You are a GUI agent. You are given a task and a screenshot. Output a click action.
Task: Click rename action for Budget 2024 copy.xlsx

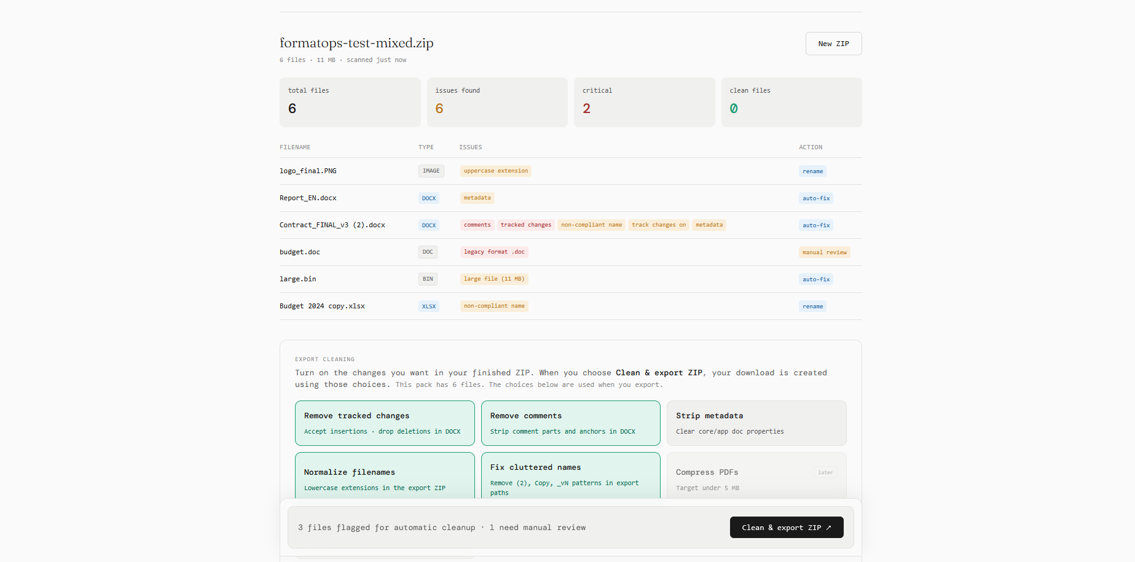pyautogui.click(x=812, y=306)
